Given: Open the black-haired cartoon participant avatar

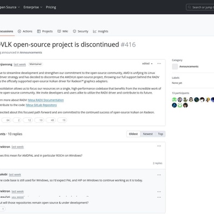Looking at the screenshot, I should point(202,99).
